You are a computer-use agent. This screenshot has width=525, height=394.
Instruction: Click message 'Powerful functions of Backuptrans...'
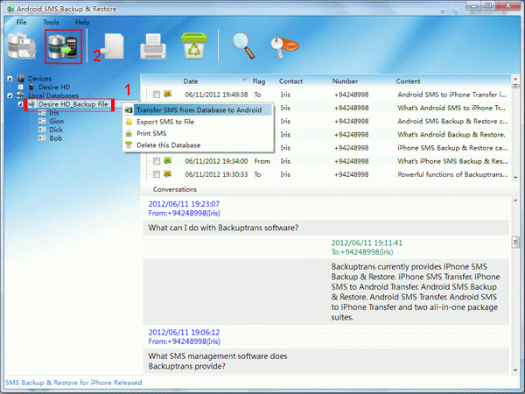coord(452,174)
